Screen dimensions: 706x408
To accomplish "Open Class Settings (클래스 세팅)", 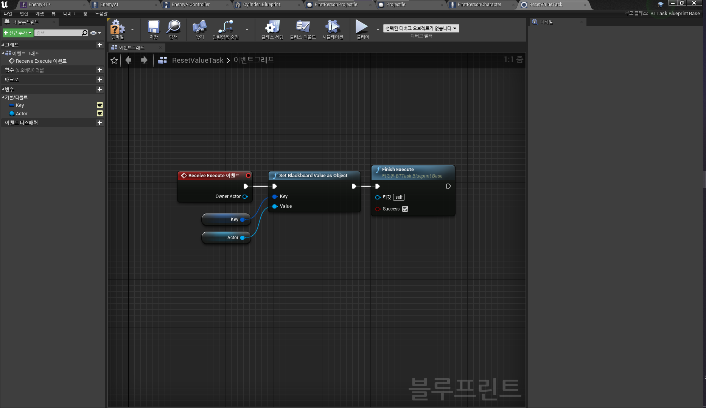I will (272, 29).
